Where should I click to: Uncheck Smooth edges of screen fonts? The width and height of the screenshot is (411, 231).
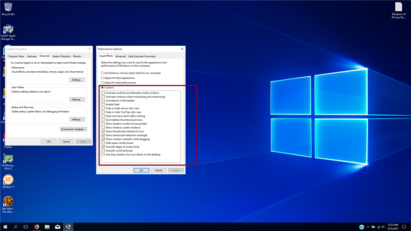point(103,147)
